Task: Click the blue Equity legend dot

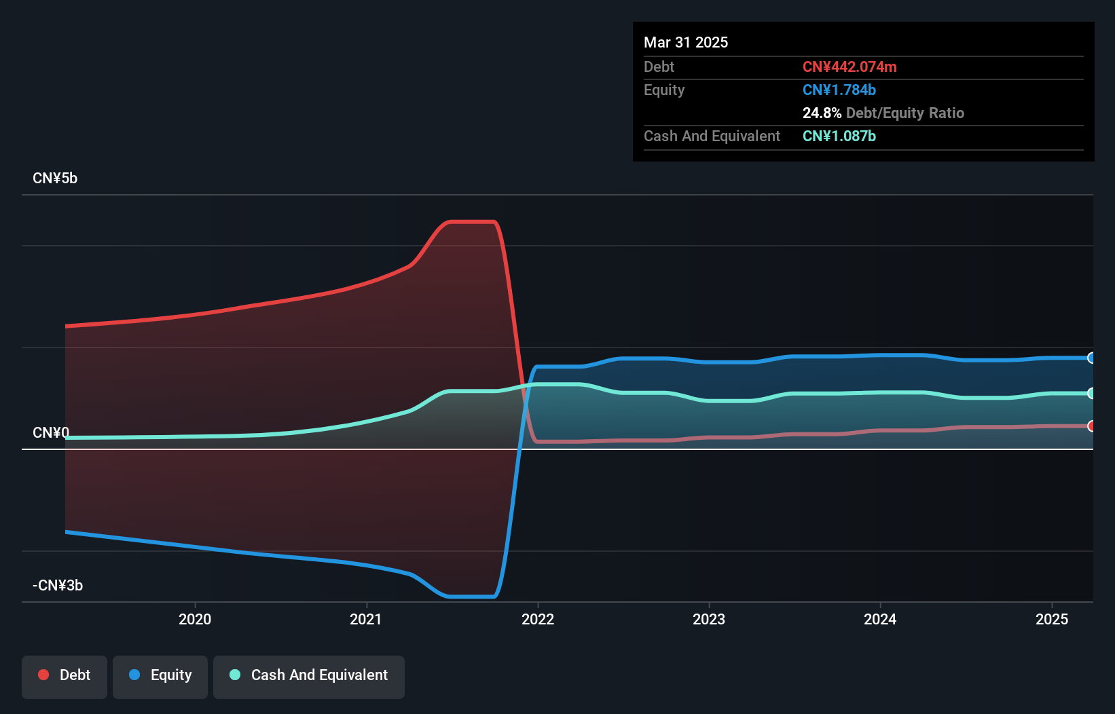Action: [x=135, y=675]
